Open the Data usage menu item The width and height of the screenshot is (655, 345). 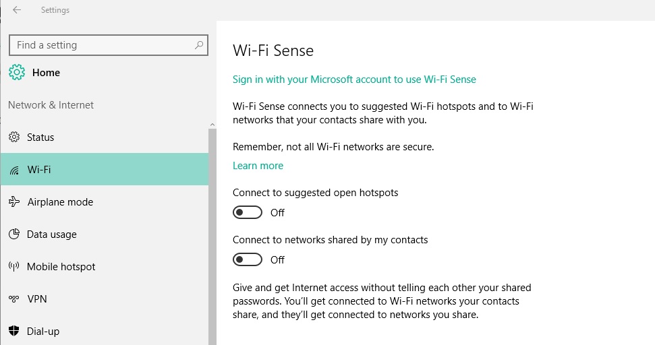coord(105,234)
